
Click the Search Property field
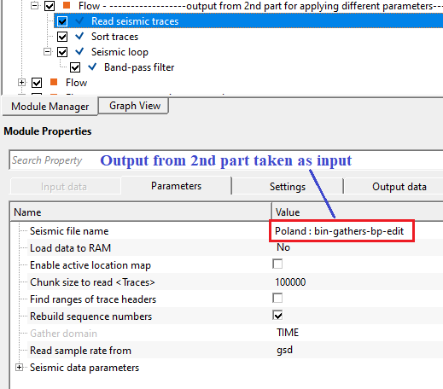(226, 160)
